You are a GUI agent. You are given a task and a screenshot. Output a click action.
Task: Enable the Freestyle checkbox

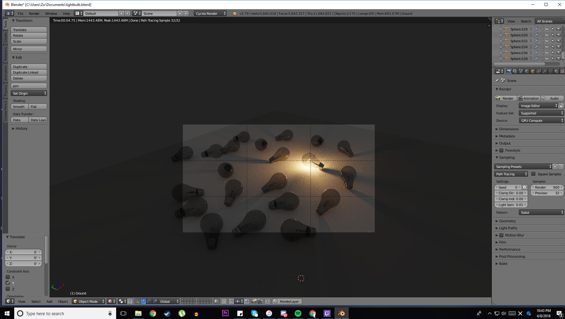(501, 150)
